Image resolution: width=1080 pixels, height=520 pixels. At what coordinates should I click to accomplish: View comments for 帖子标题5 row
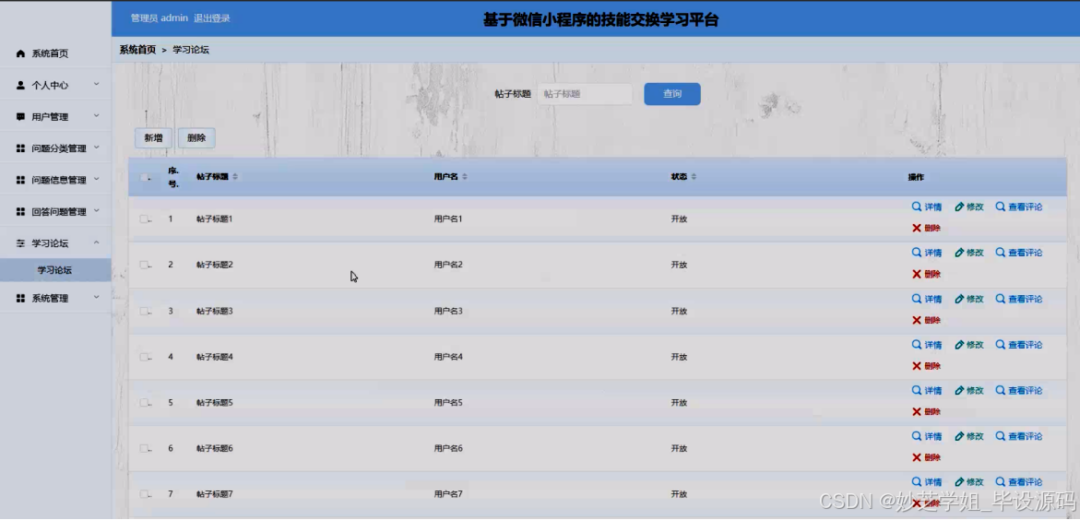(1019, 391)
